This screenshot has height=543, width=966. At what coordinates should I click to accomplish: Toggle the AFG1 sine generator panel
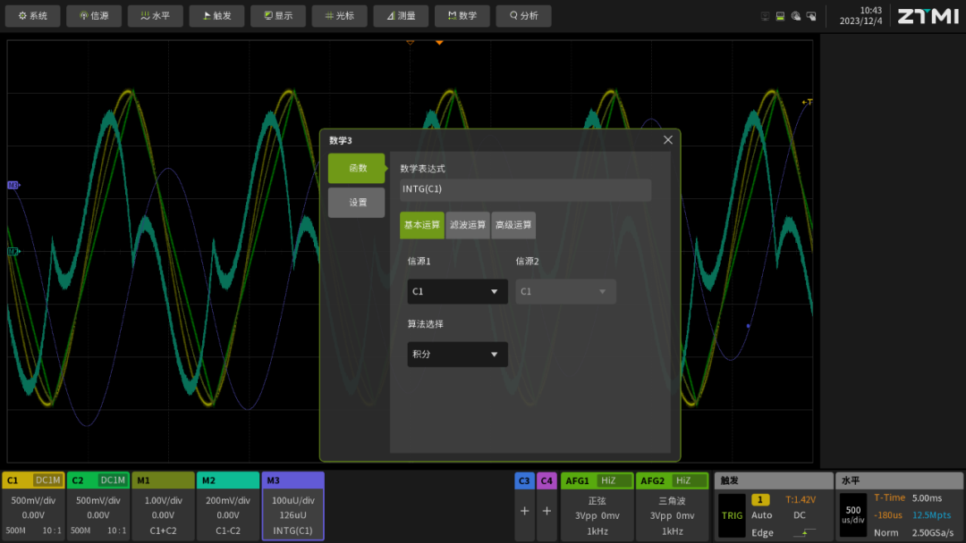point(597,506)
